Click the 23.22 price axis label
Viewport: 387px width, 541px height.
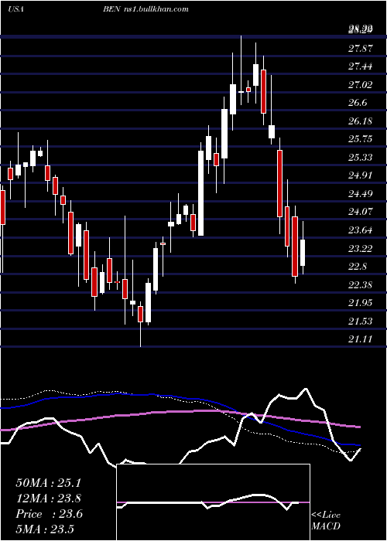(x=360, y=248)
